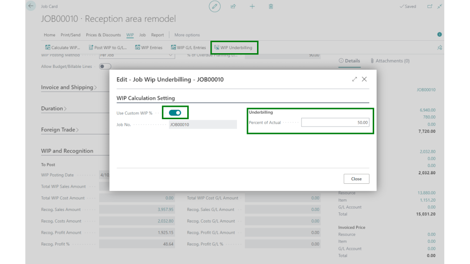Toggle off Use Custom WIP %
Screen dimensions: 470x264
click(175, 113)
